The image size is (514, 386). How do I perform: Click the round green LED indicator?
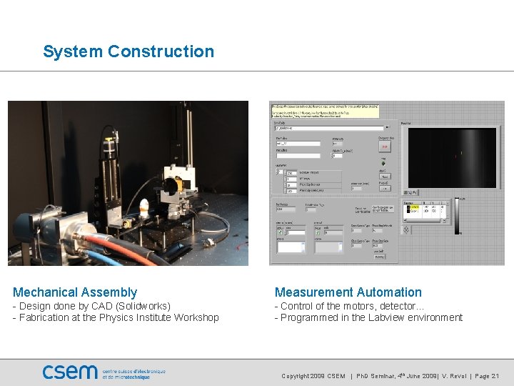tap(383, 164)
